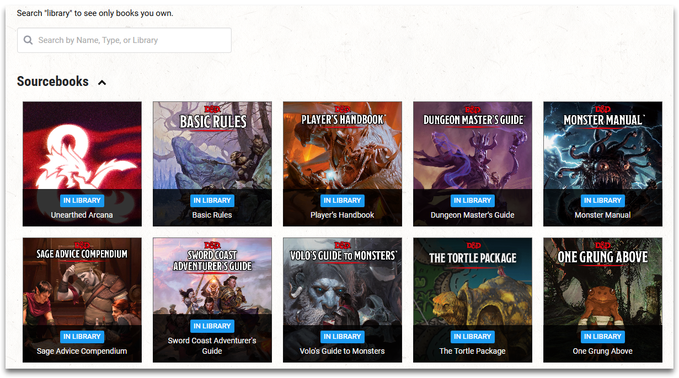Viewport: 679px width, 378px height.
Task: Click In Library badge on Player's Handbook
Action: pos(343,201)
